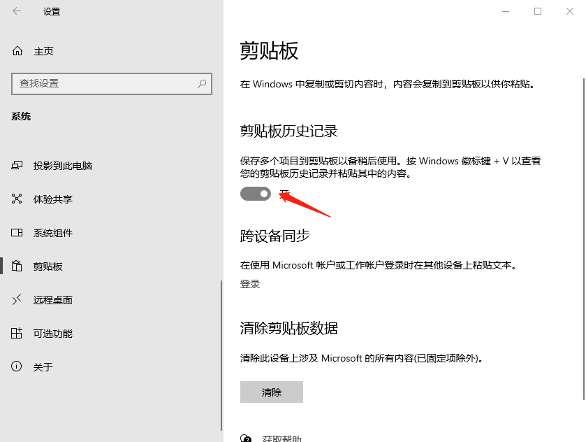Focus the 查找设置 search field
The image size is (586, 442).
pos(105,84)
